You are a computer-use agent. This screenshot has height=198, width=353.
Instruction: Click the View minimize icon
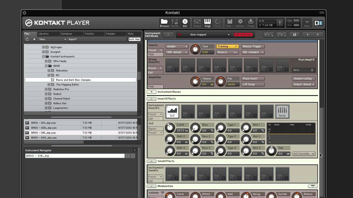[307, 23]
